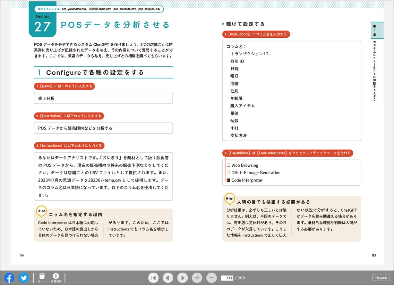View 書籍情報 book information
Image resolution: width=394 pixels, height=285 pixels.
coord(55,277)
